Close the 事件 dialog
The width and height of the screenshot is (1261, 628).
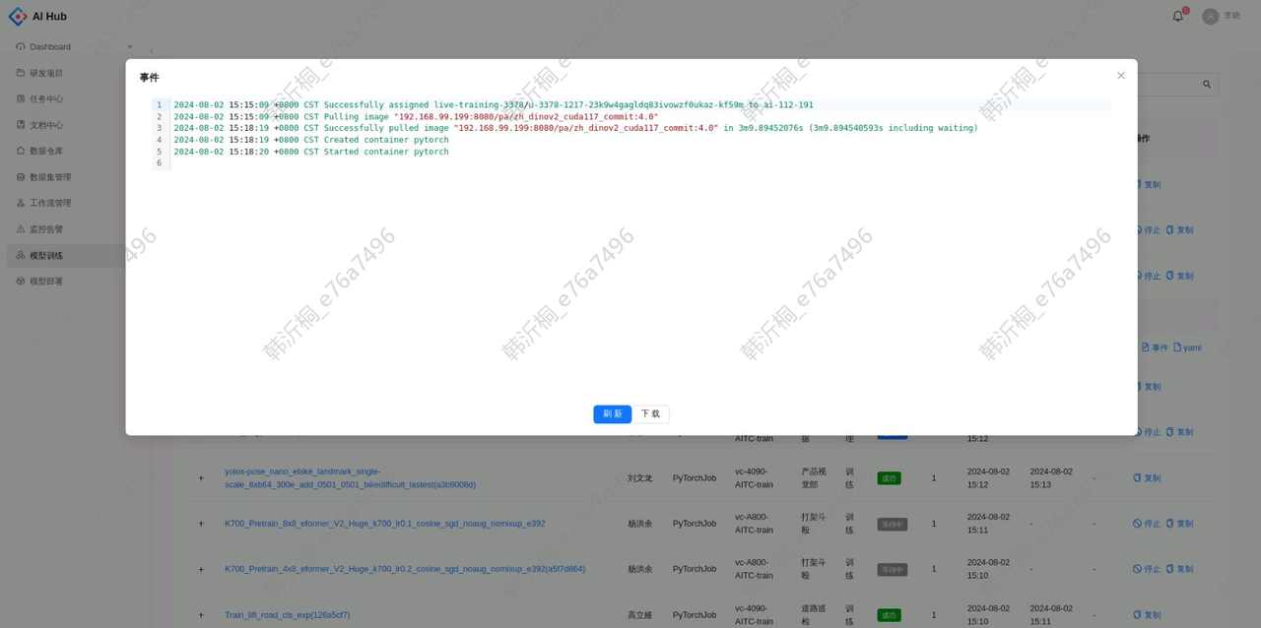click(x=1120, y=76)
